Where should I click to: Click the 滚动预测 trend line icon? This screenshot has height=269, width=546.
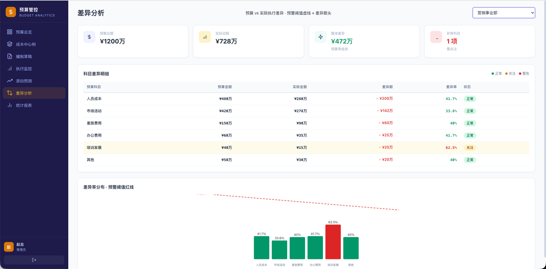tap(10, 81)
